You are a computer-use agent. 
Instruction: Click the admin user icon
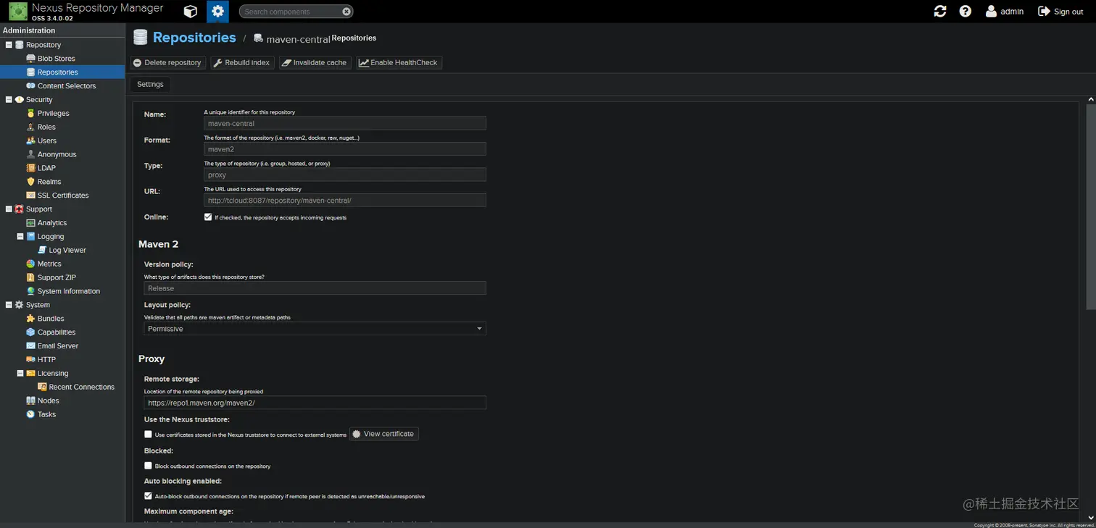click(991, 11)
